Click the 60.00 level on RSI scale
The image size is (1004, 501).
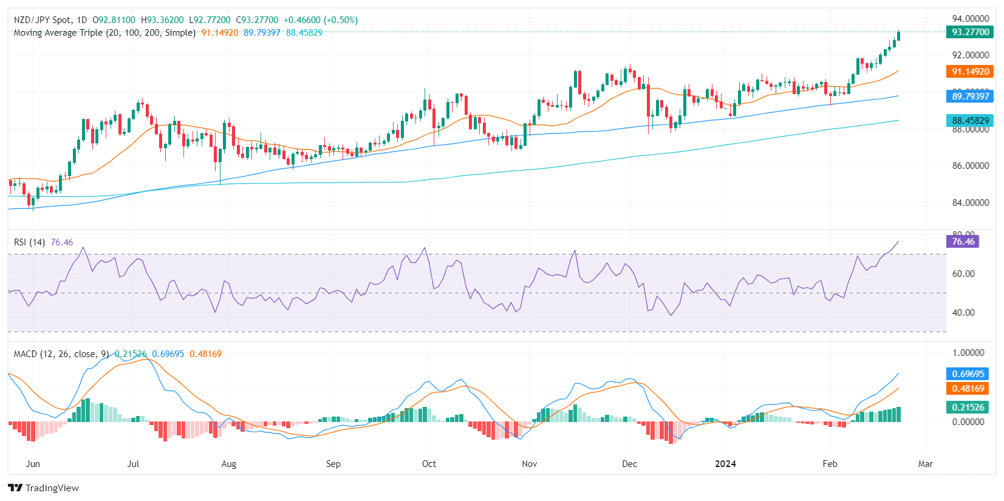[x=963, y=274]
